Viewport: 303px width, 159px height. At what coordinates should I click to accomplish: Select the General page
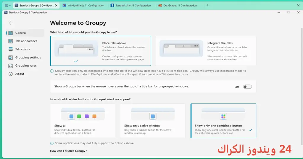(x=25, y=33)
